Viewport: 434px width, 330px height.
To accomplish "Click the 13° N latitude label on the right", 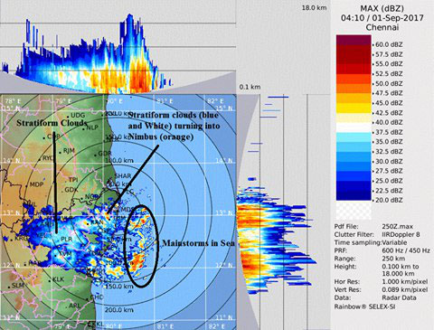I will [x=224, y=212].
